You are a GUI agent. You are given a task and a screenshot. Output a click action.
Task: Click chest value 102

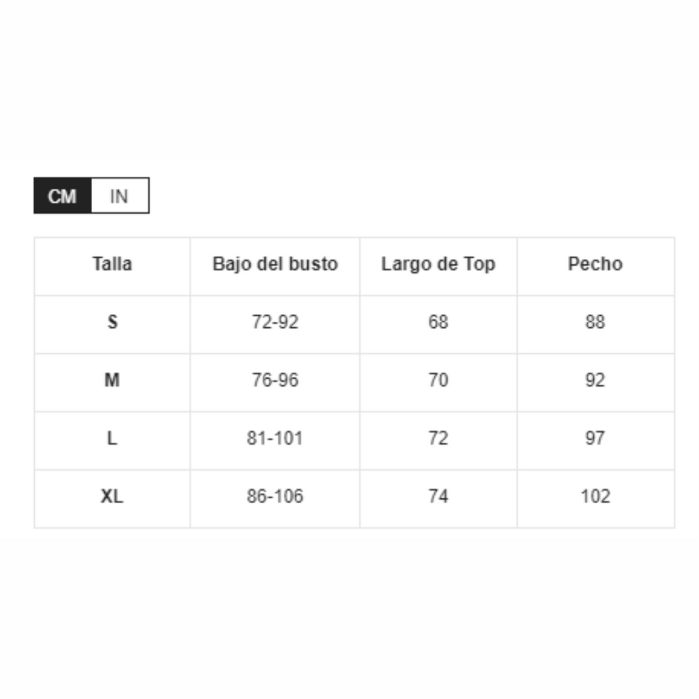coord(595,496)
